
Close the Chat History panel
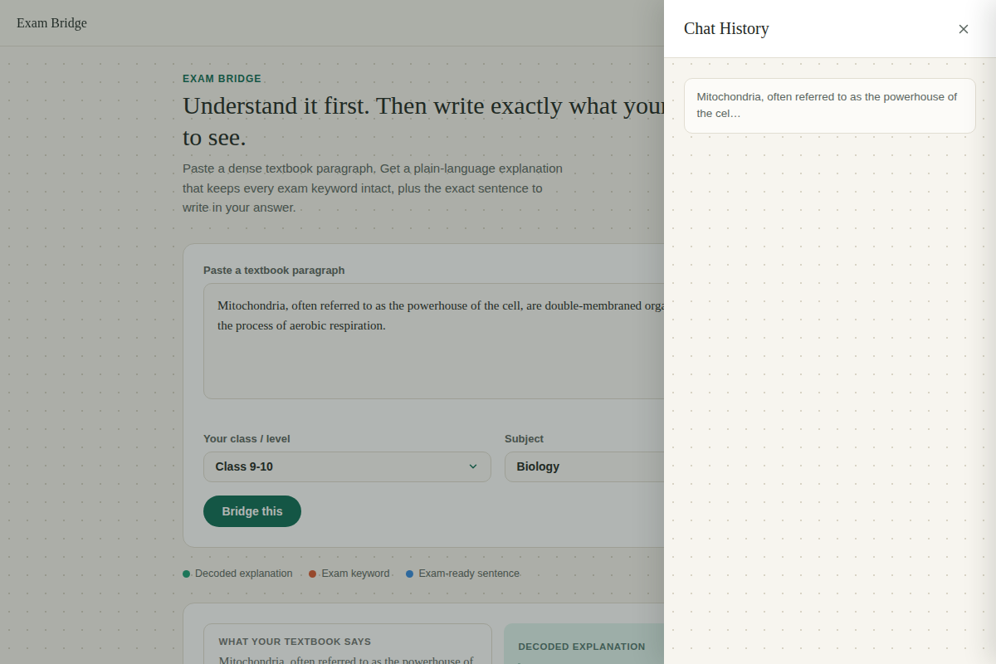coord(964,29)
